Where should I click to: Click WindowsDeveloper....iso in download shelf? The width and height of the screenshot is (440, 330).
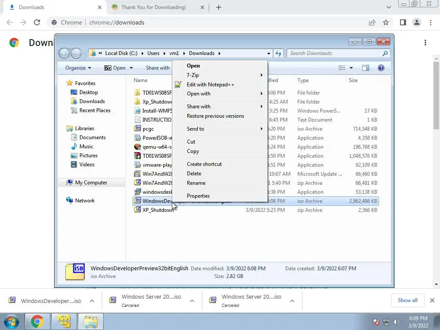click(x=51, y=301)
